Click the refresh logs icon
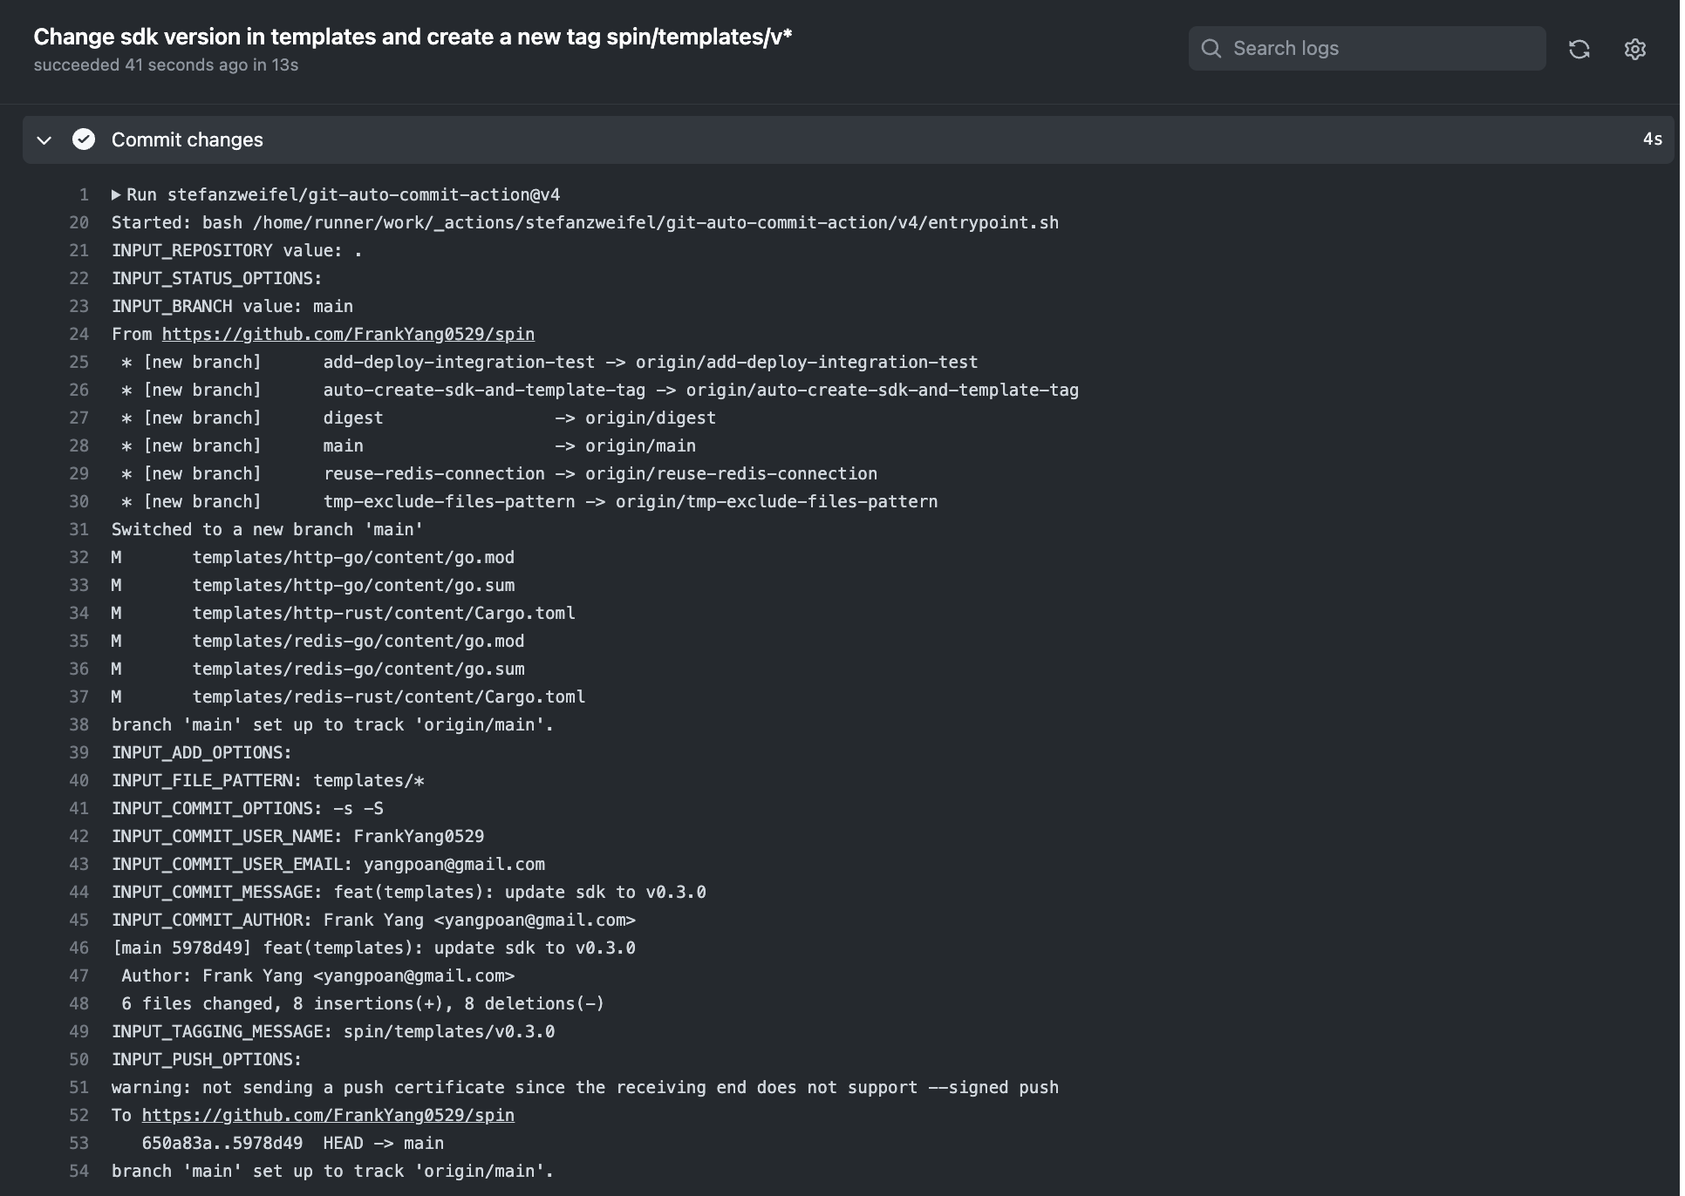1685x1196 pixels. 1579,49
